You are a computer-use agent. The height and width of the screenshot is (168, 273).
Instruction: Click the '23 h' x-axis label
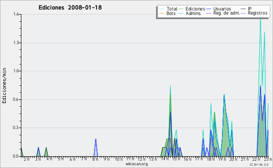(268, 159)
